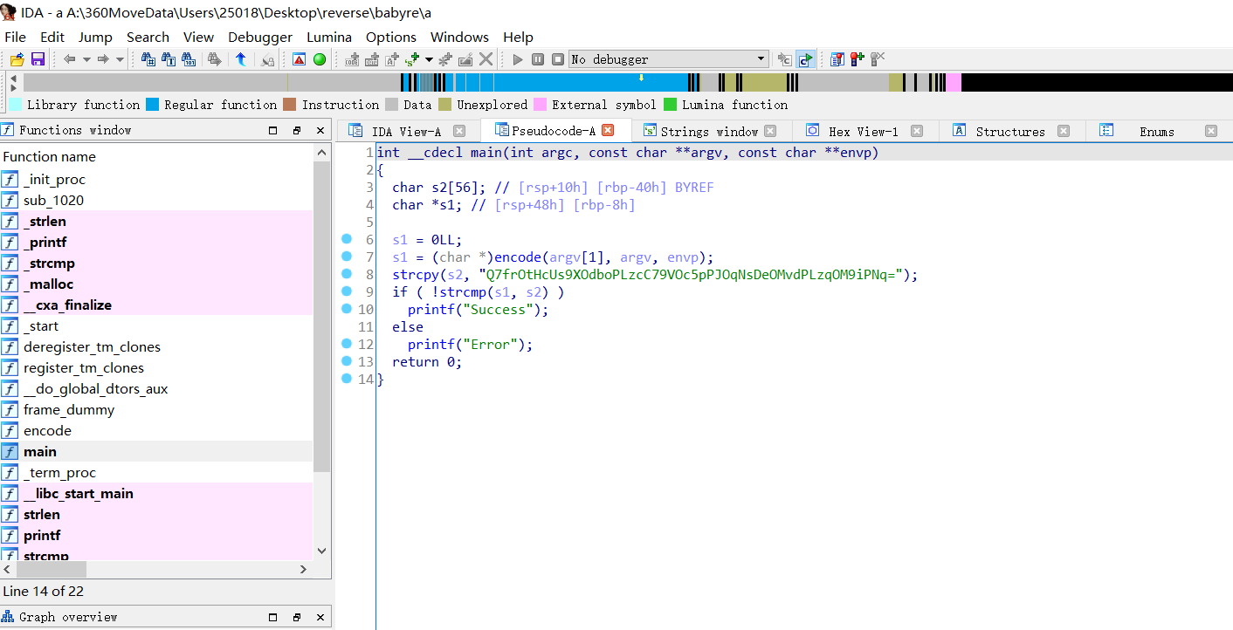Open the Search menu

(148, 37)
